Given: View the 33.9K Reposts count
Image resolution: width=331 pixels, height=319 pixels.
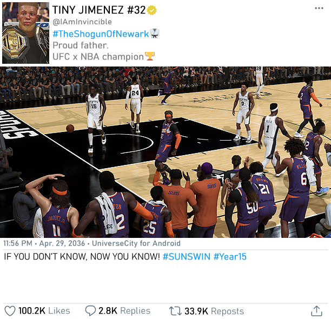Looking at the screenshot, I should (x=214, y=311).
